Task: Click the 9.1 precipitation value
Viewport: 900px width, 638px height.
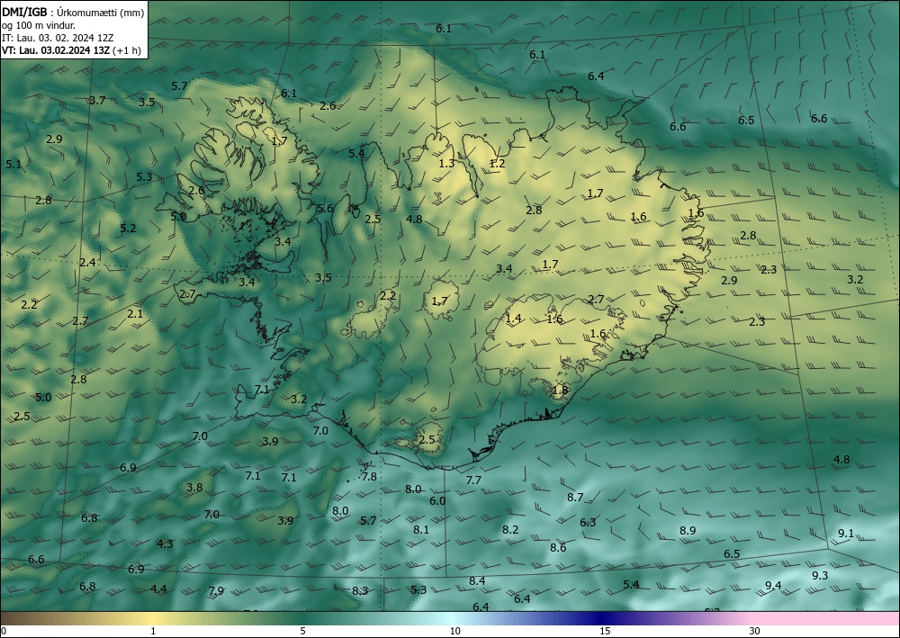Action: (x=846, y=534)
